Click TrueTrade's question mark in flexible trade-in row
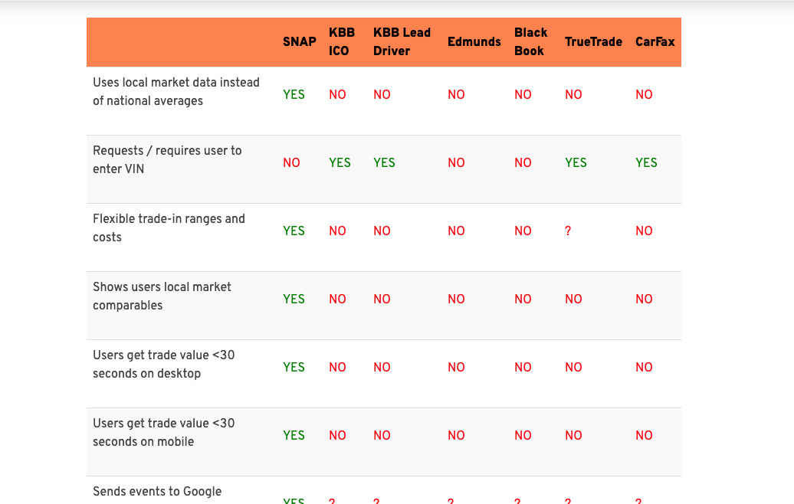Image resolution: width=794 pixels, height=504 pixels. coord(568,231)
